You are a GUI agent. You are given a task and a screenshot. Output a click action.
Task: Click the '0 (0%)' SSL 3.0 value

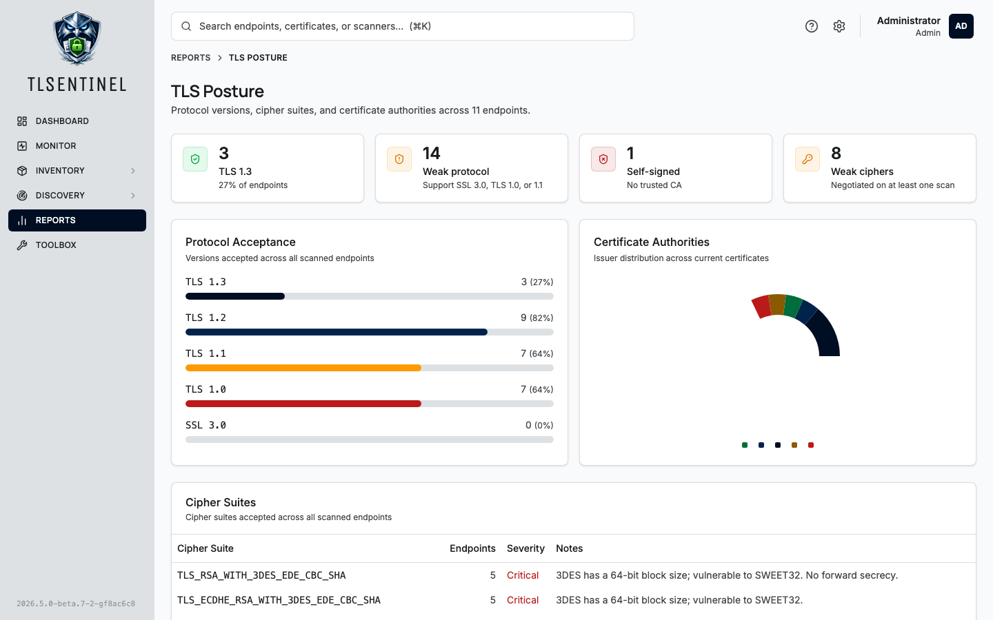539,425
